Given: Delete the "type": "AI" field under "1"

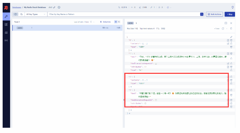Looking at the screenshot, I should tap(231, 70).
